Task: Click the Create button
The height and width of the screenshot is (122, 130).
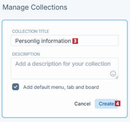Action: pos(106,104)
